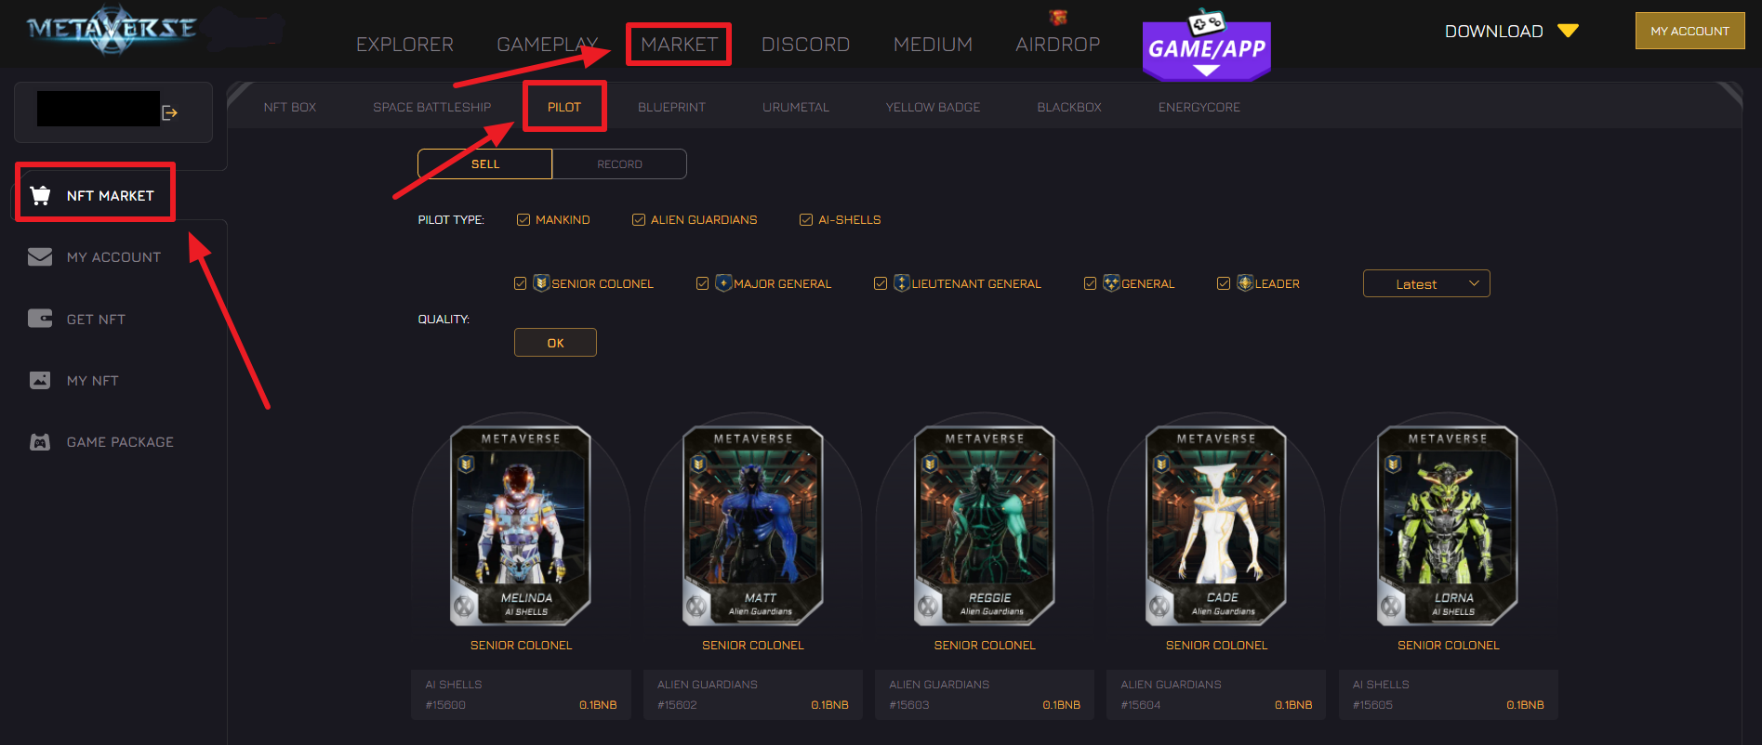The width and height of the screenshot is (1762, 745).
Task: Open My NFT in sidebar
Action: [x=92, y=381]
